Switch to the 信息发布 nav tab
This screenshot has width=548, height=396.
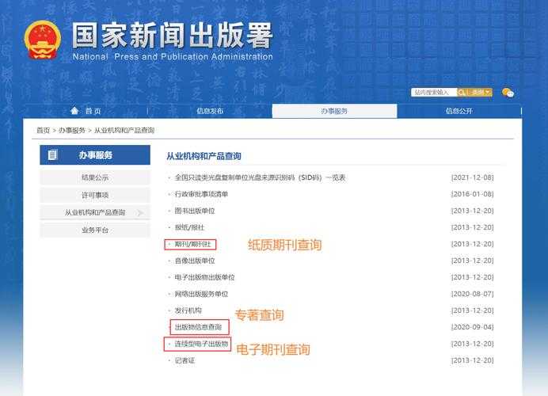210,111
